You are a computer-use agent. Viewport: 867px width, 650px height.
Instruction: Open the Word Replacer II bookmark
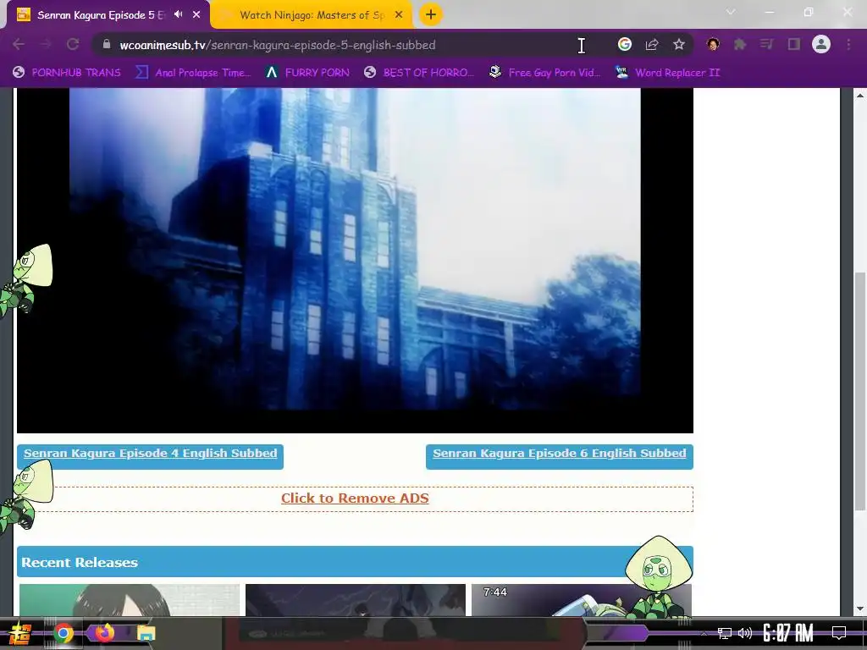pyautogui.click(x=668, y=73)
